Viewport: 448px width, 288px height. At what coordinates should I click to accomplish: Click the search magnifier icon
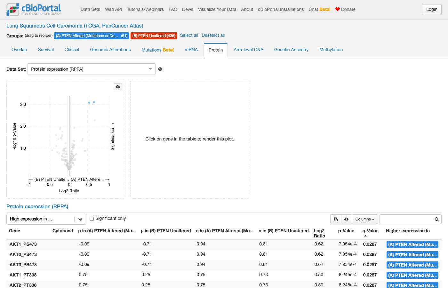(436, 219)
